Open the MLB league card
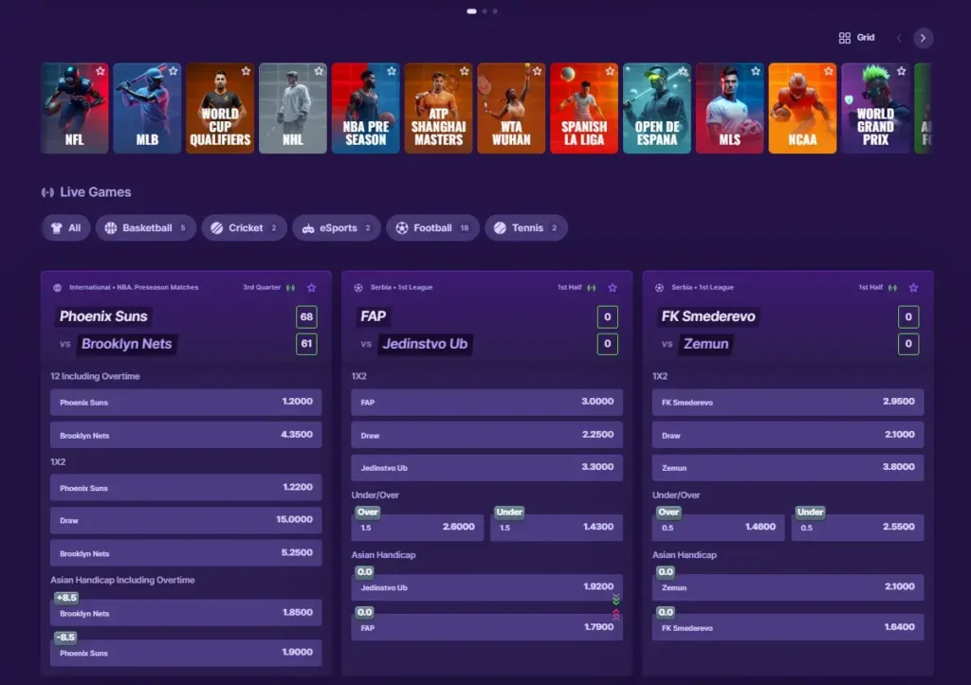Screen dimensions: 971x685 click(147, 108)
